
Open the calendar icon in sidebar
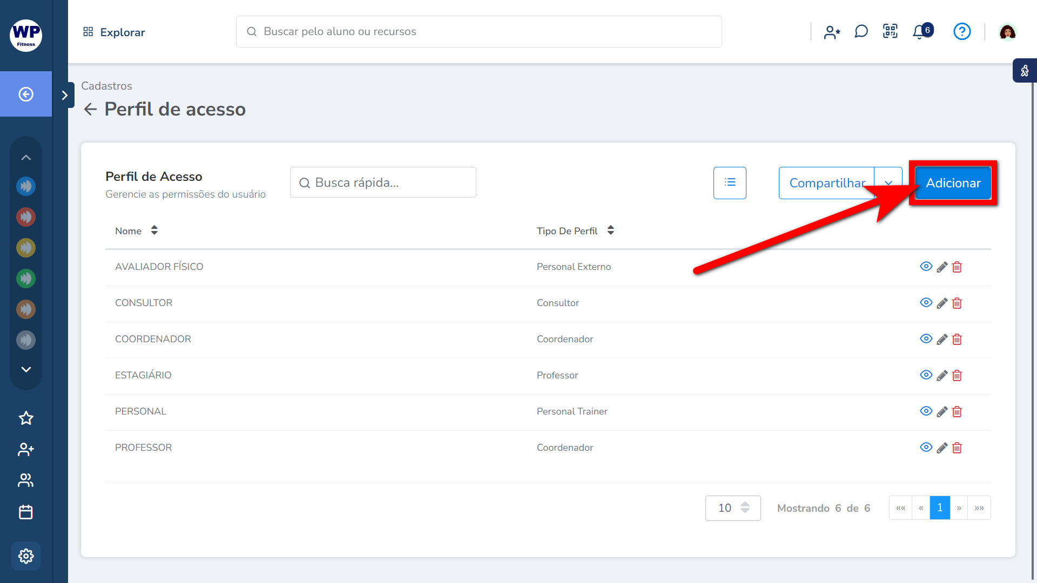coord(26,512)
